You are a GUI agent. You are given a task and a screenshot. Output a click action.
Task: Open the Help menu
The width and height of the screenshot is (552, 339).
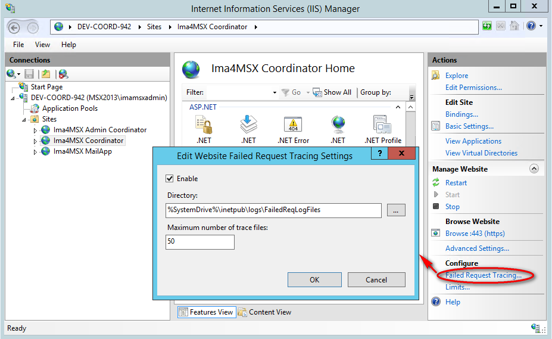point(68,45)
